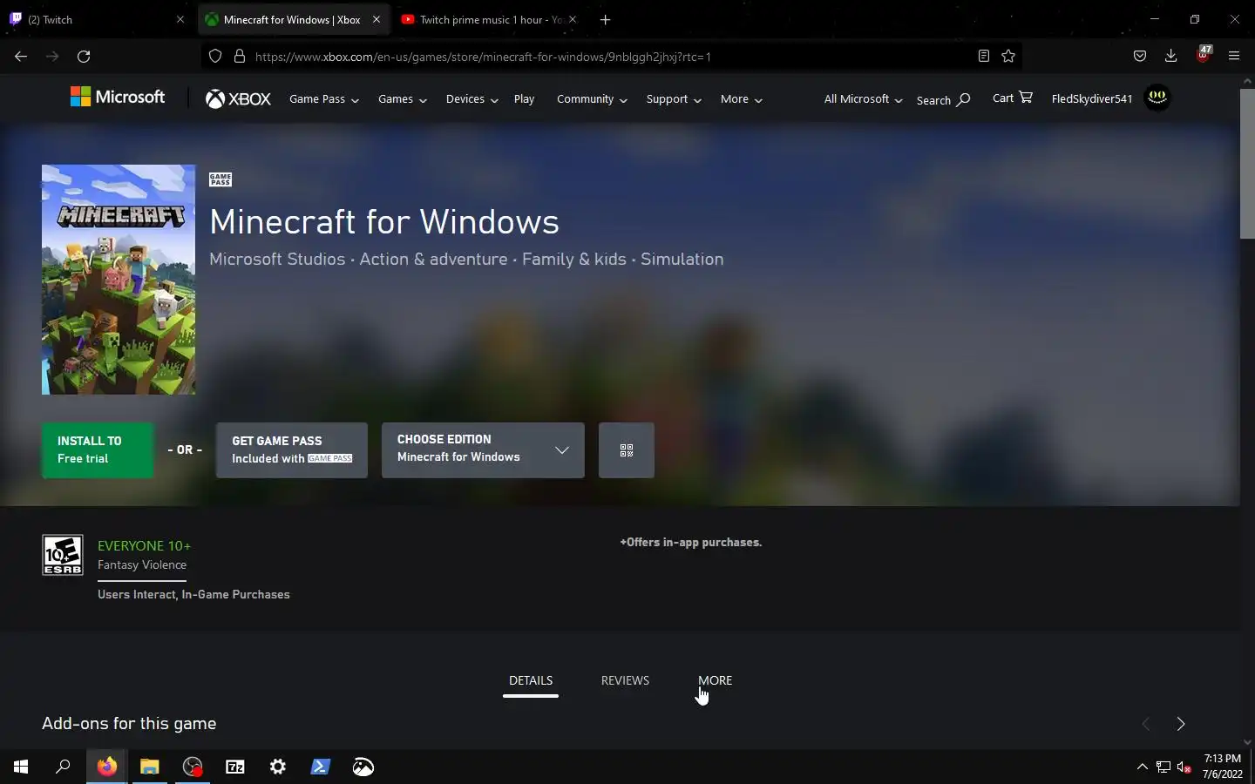This screenshot has height=784, width=1255.
Task: Expand the Community menu
Action: tap(592, 99)
